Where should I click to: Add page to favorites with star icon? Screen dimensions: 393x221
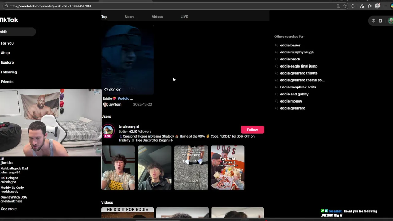click(x=345, y=6)
